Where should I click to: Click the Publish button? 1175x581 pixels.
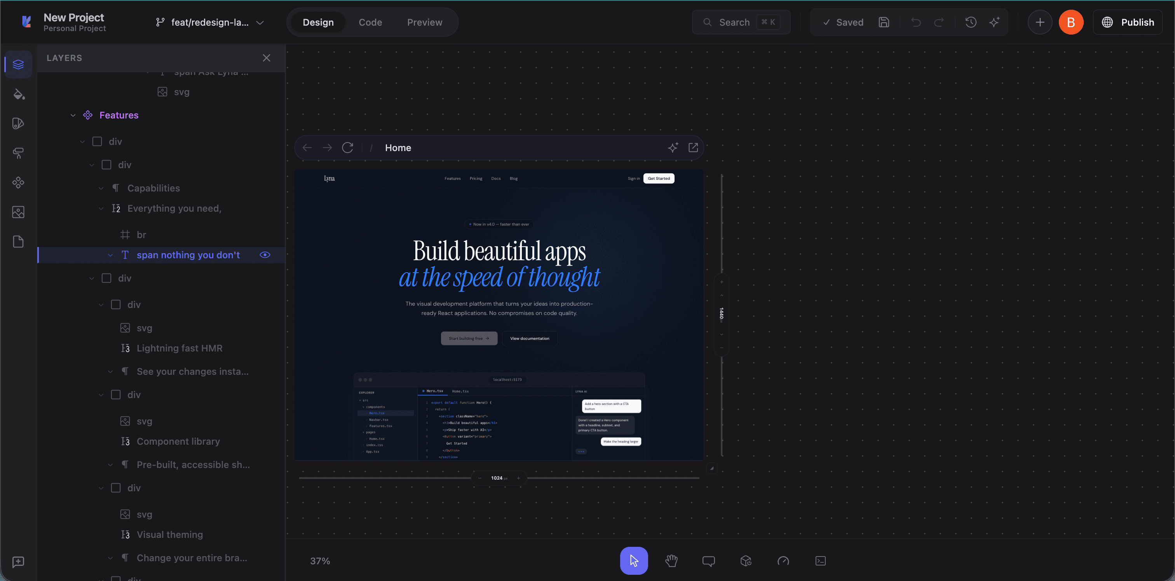1128,22
